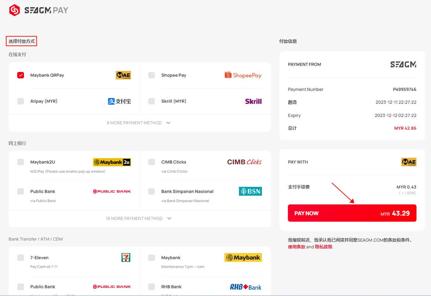Click the "Pay Cash at 7-11" note
The width and height of the screenshot is (431, 296).
click(44, 267)
